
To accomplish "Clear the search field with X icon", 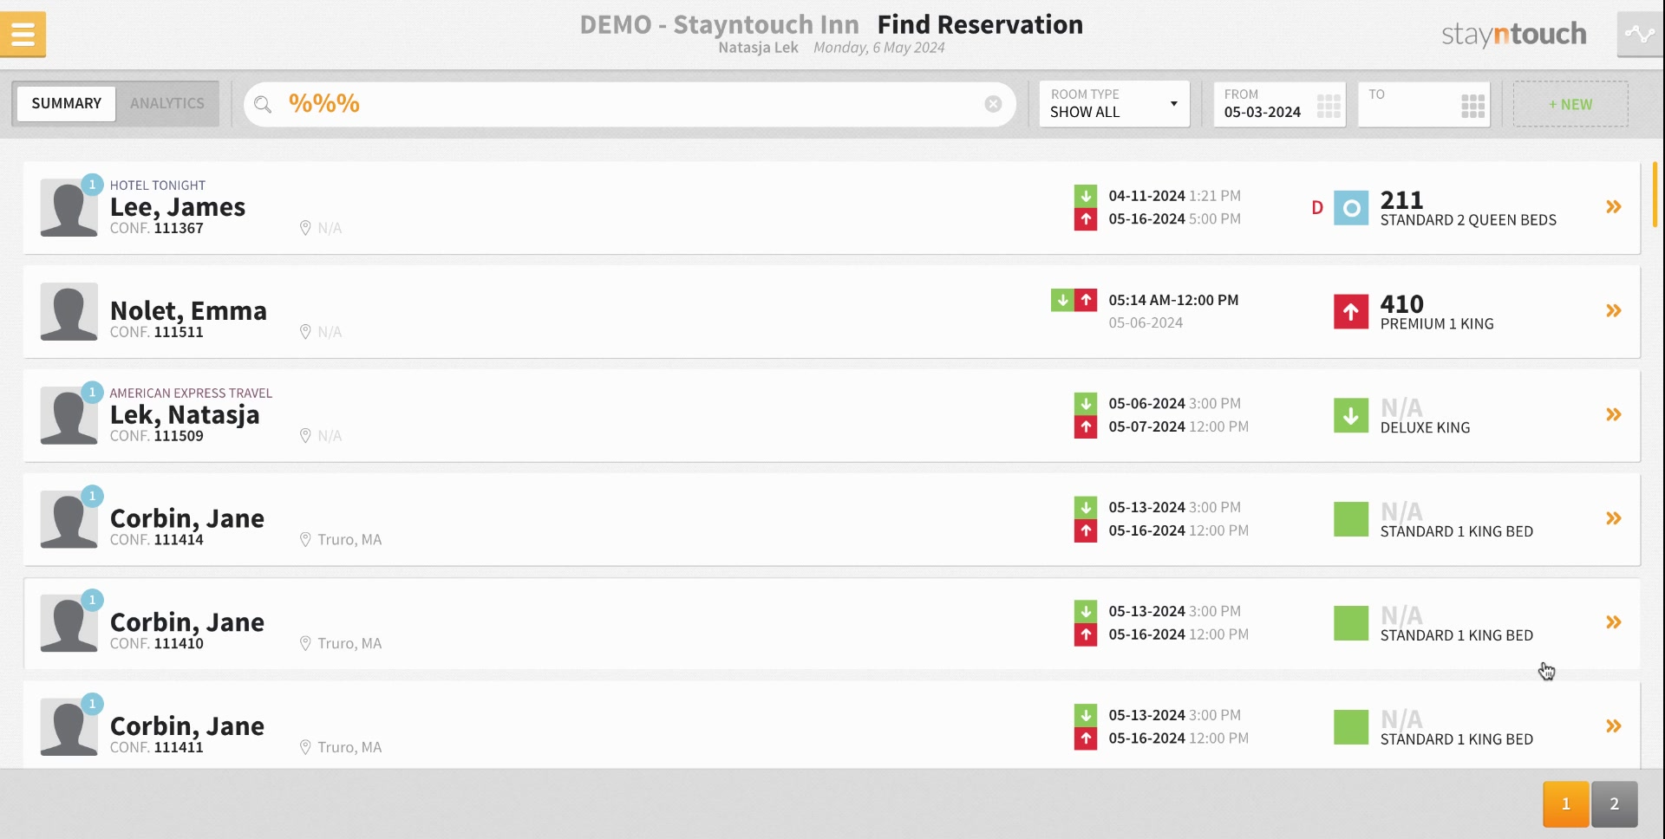I will tap(993, 104).
